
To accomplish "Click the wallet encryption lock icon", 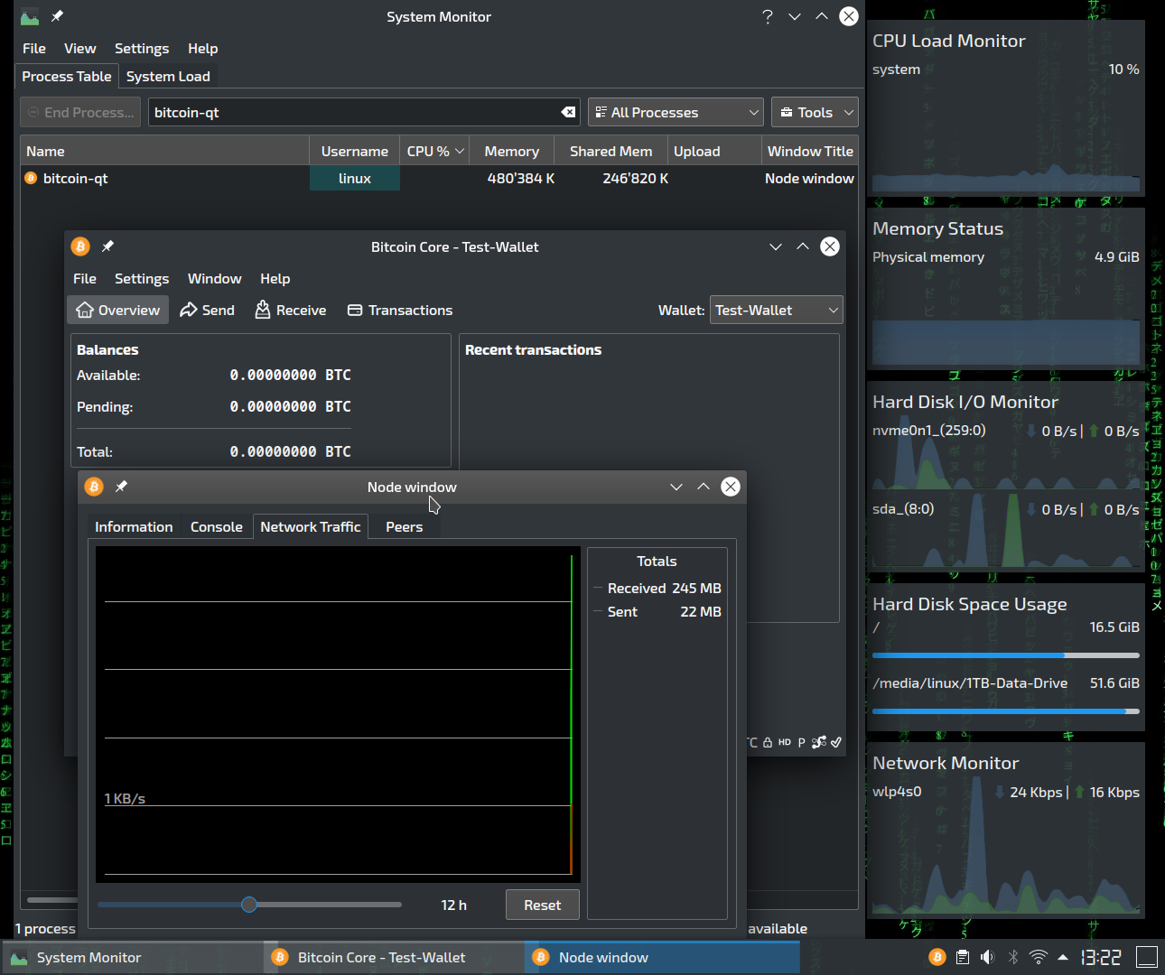I will pos(768,743).
